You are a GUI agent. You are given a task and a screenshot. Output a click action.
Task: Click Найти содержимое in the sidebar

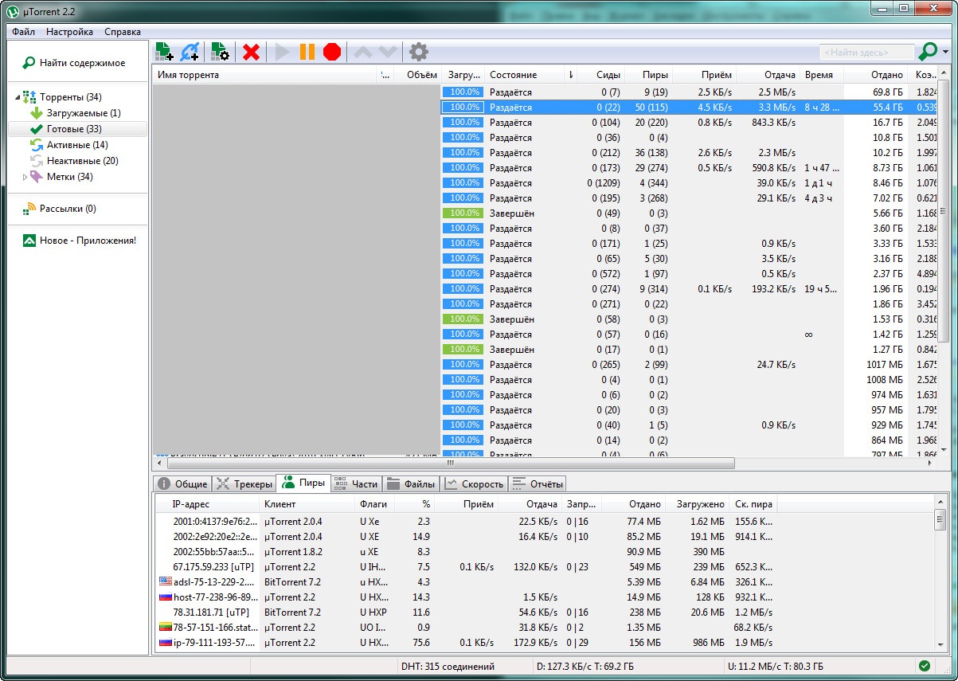[x=73, y=63]
